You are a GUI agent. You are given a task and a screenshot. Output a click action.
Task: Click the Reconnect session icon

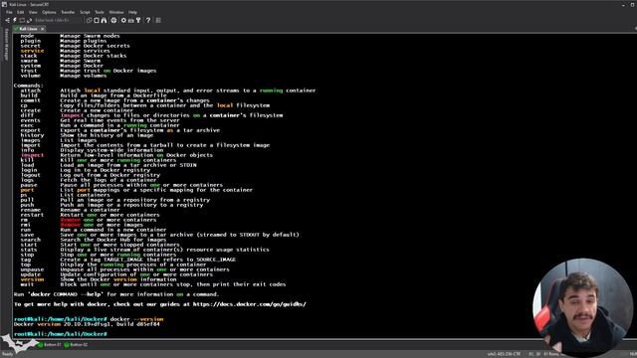(x=29, y=20)
